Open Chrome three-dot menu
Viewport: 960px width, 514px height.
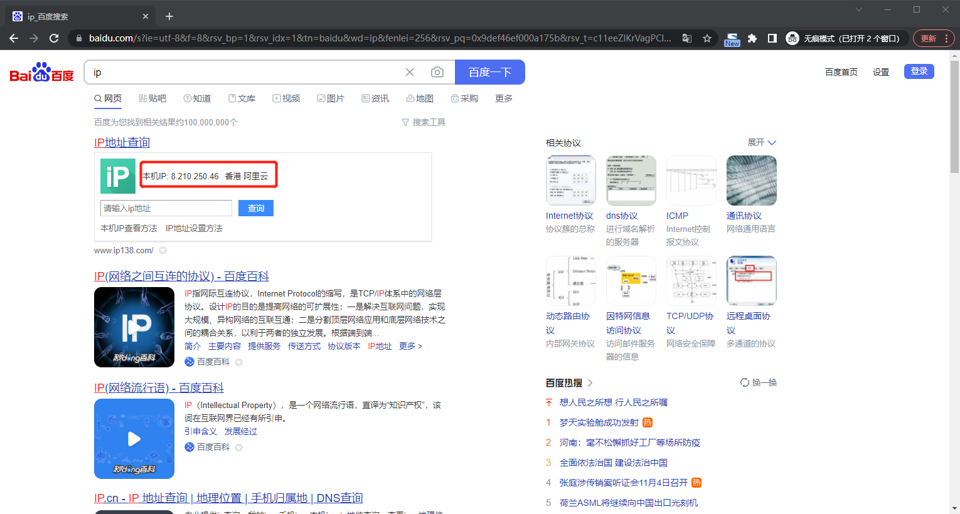(x=946, y=38)
